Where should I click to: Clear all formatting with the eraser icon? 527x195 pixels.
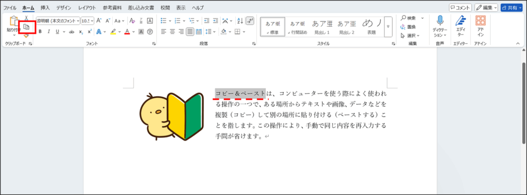(x=132, y=21)
